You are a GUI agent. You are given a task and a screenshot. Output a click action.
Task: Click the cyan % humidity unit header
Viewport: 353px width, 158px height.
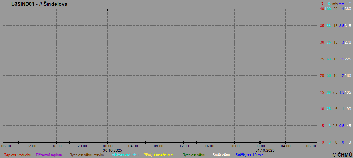329,4
